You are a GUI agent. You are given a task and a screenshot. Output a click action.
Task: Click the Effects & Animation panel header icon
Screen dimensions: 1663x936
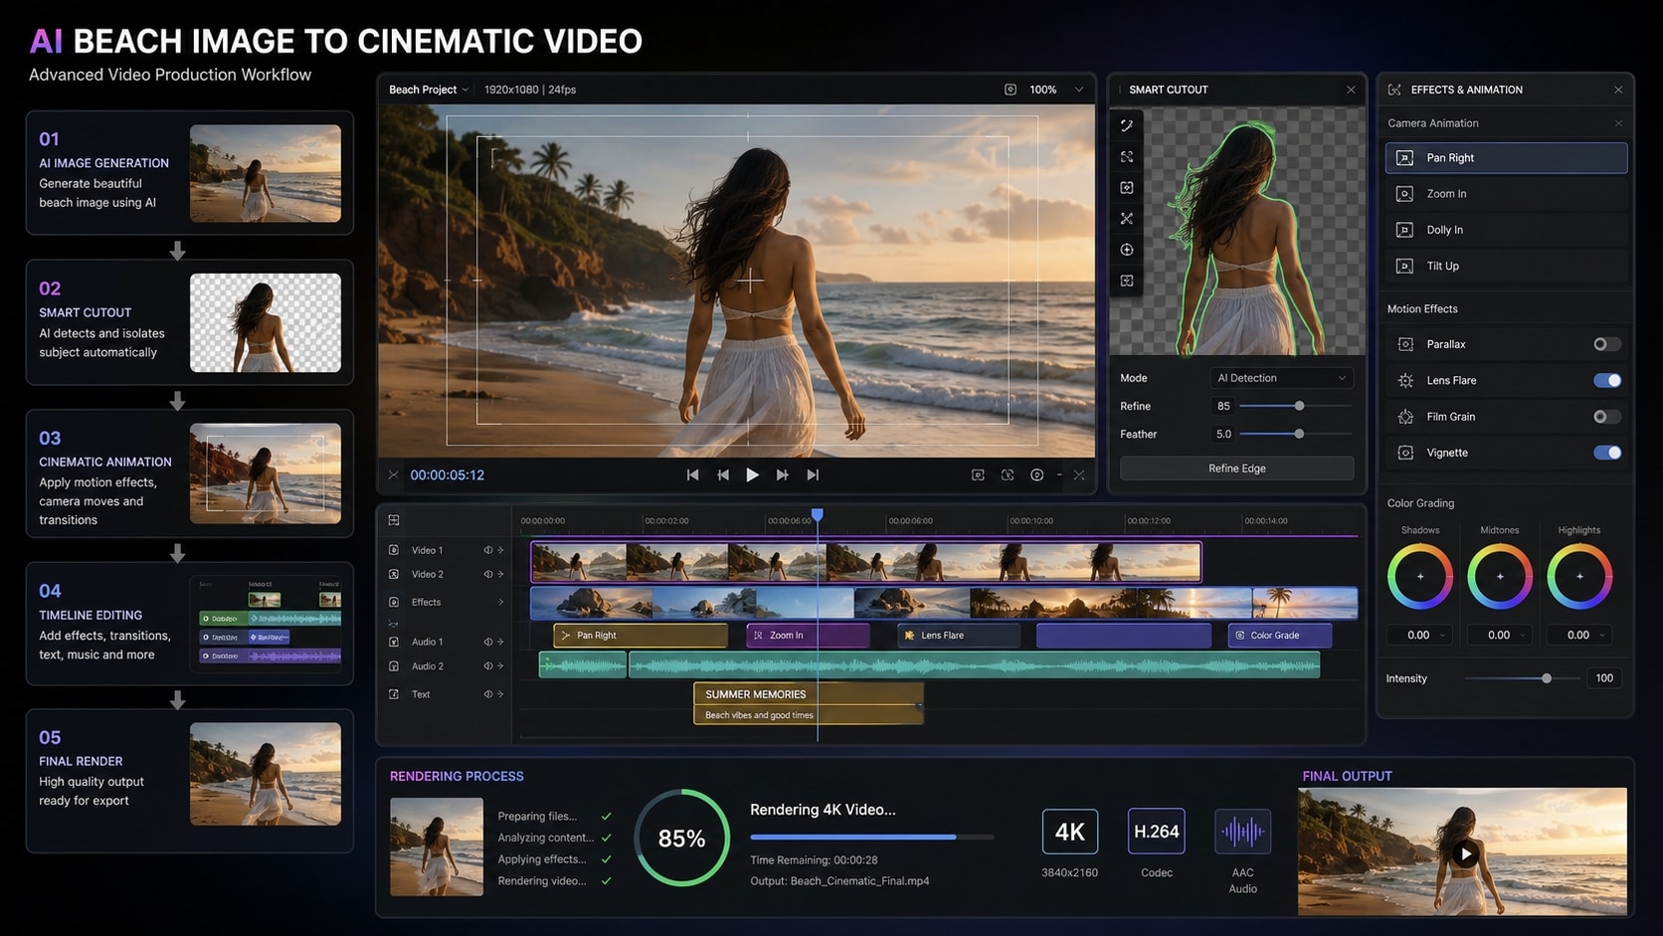[x=1394, y=90]
